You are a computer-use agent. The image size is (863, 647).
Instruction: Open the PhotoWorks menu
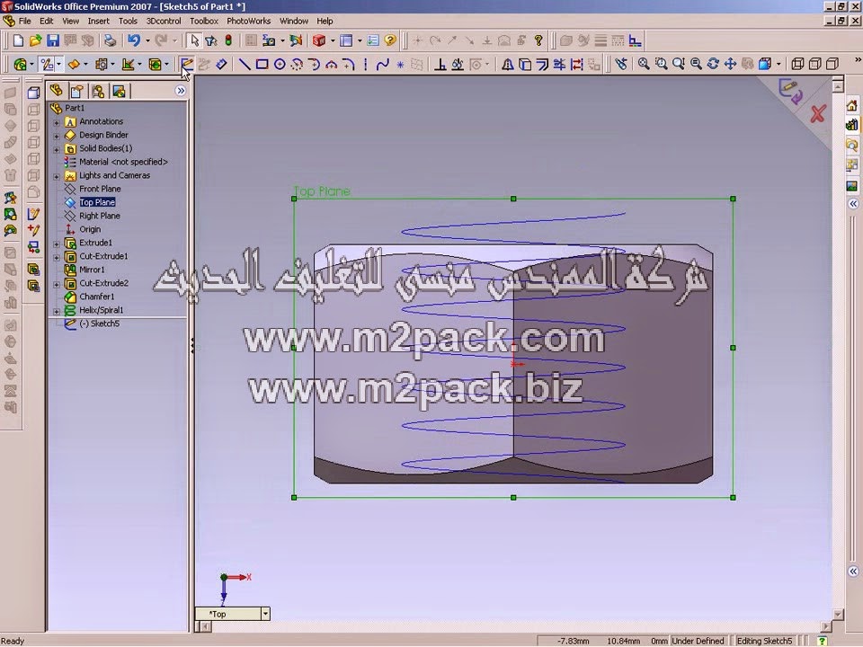pyautogui.click(x=249, y=21)
